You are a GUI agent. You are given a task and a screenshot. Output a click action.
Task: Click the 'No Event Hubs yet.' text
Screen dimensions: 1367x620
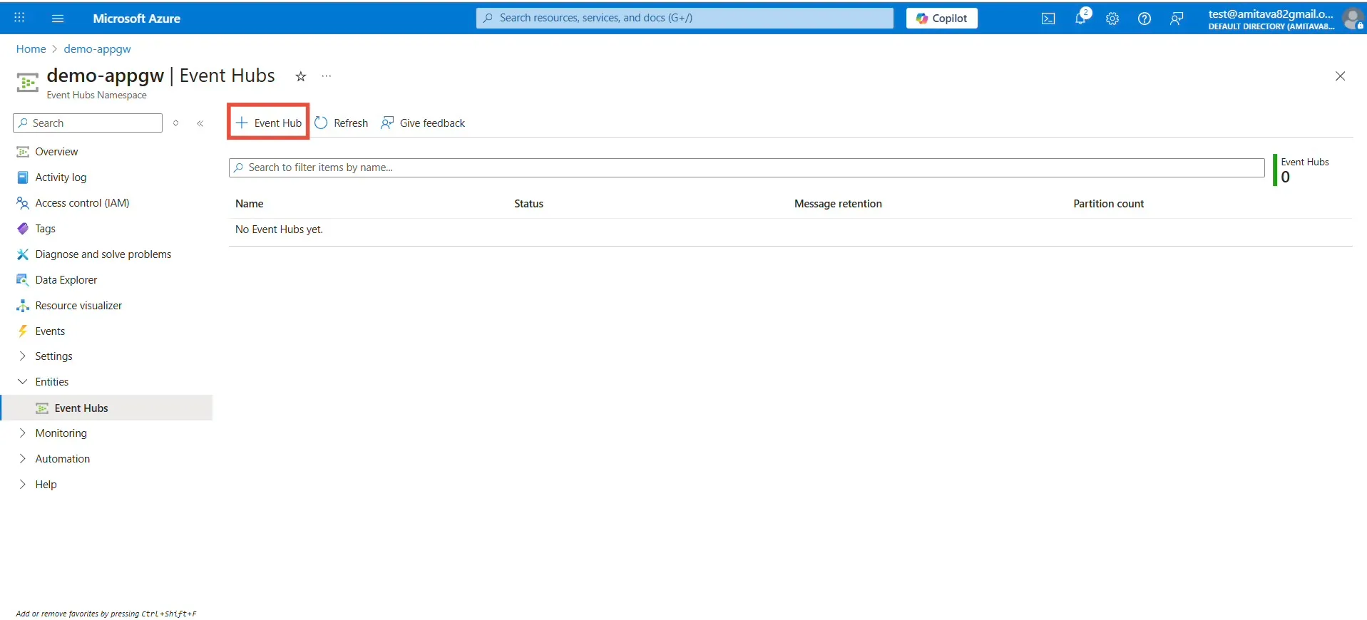[x=279, y=229]
